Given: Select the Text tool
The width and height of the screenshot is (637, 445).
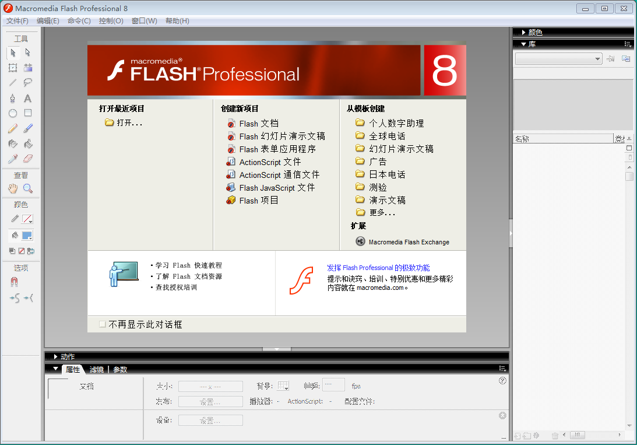Looking at the screenshot, I should click(x=27, y=98).
